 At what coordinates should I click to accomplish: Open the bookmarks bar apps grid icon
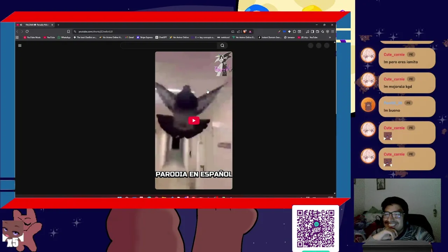click(17, 37)
